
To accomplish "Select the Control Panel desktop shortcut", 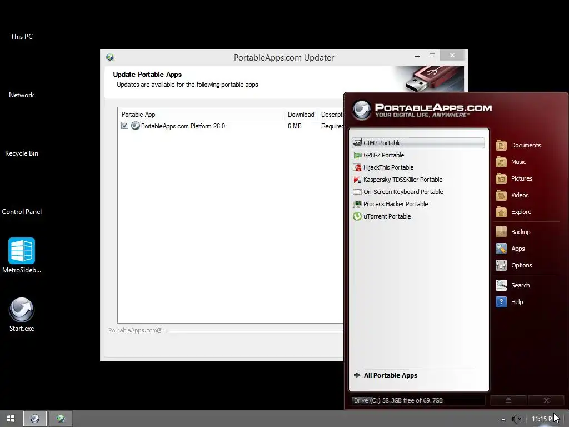I will click(22, 212).
